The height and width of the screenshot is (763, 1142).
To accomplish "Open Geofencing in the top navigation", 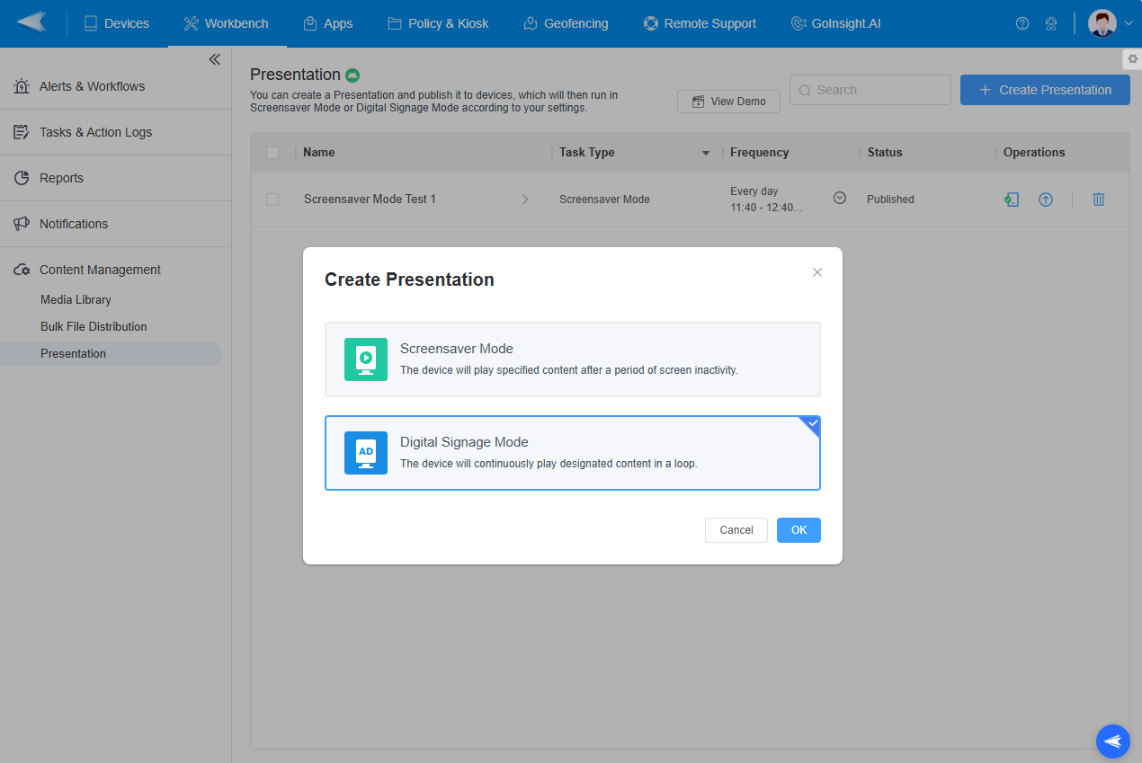I will click(566, 23).
